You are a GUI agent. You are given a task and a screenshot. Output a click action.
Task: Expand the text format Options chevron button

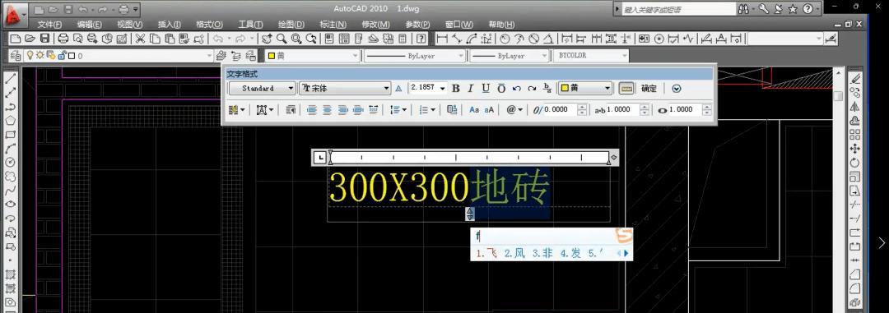point(676,89)
